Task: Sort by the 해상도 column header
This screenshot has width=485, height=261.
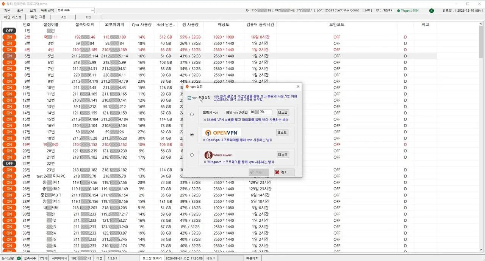Action: 224,25
